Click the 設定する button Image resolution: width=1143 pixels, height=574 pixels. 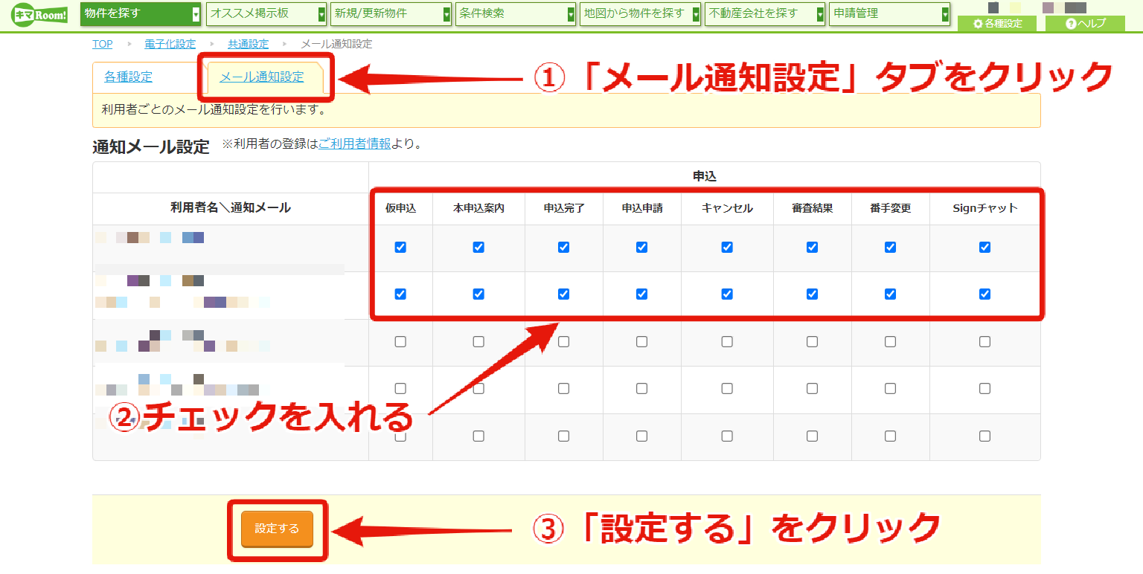[277, 529]
